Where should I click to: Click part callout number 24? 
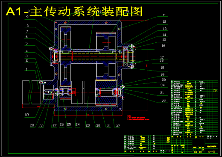[x=77, y=124]
